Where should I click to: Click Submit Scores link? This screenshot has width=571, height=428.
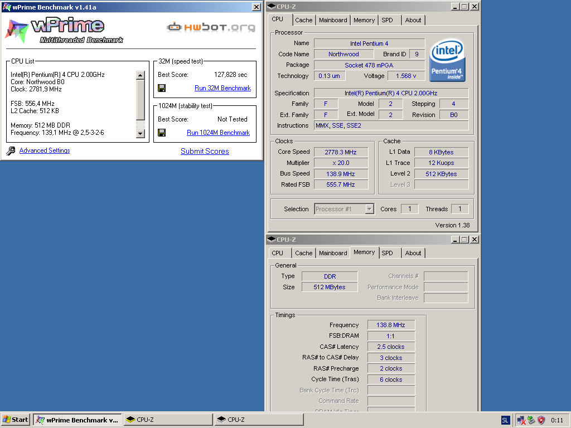(x=205, y=151)
